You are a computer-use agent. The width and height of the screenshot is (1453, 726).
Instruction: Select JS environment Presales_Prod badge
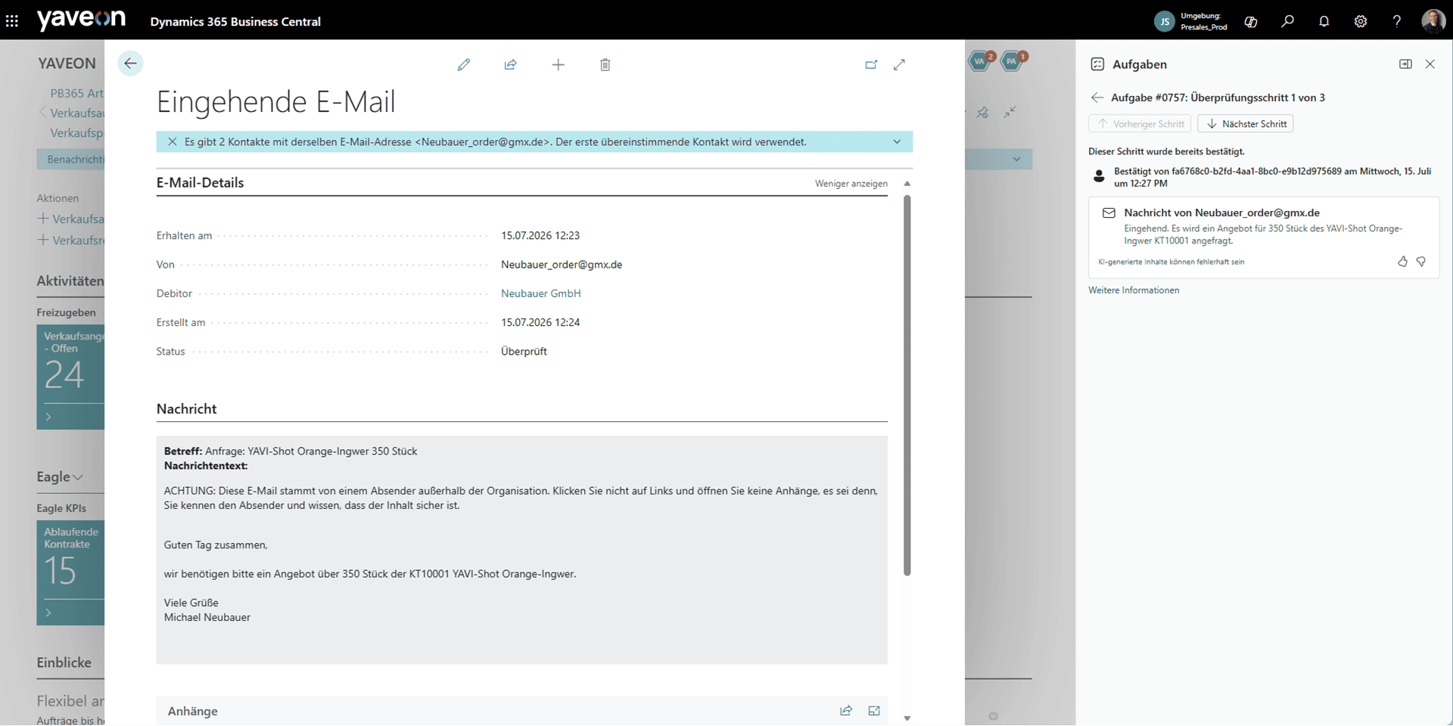pos(1191,21)
